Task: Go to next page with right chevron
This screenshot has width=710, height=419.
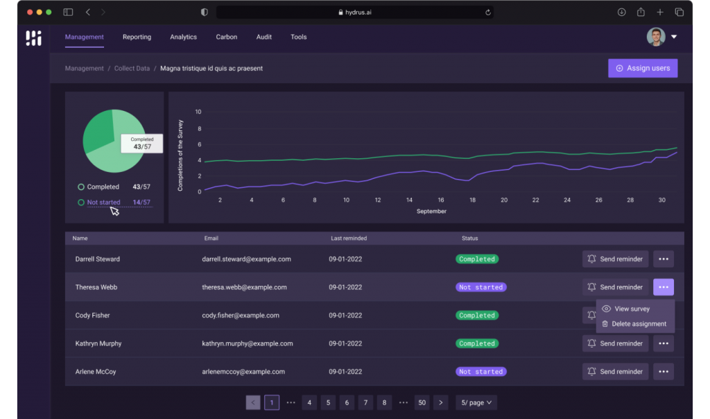Action: click(440, 402)
